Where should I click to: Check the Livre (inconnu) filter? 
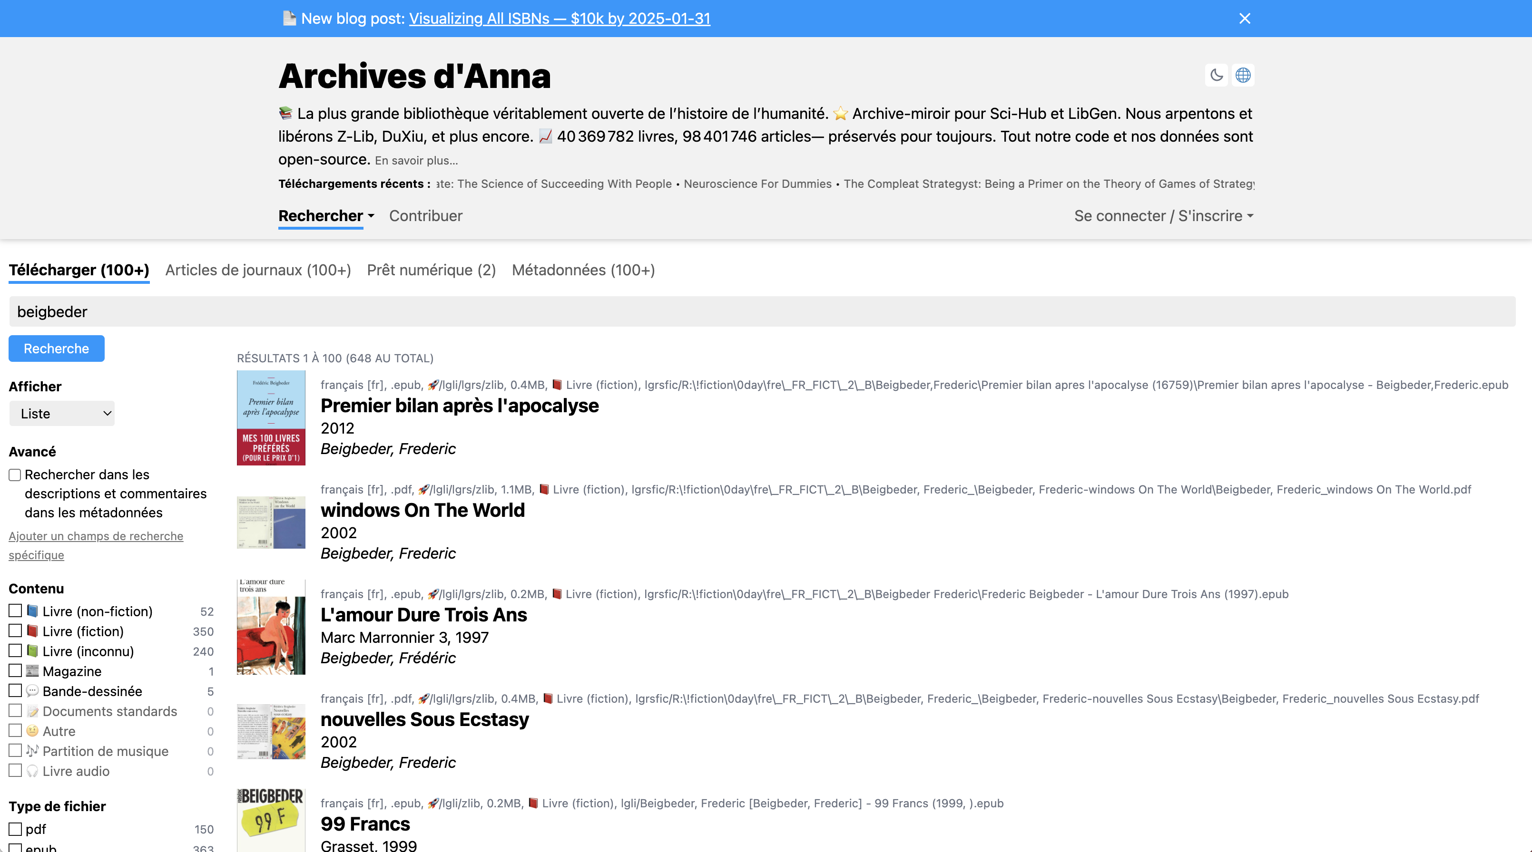pos(15,650)
